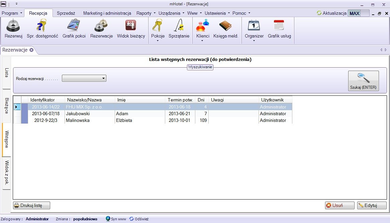
Task: Click the Aktualizacja update icon
Action: [319, 13]
